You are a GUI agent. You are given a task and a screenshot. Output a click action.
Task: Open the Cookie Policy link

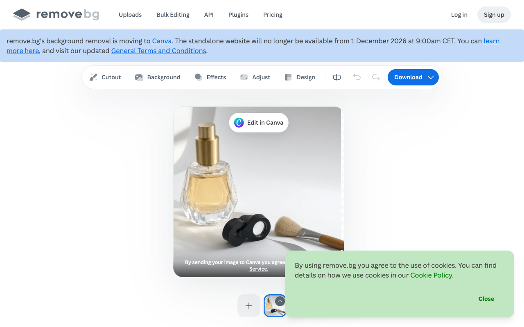[x=431, y=275]
